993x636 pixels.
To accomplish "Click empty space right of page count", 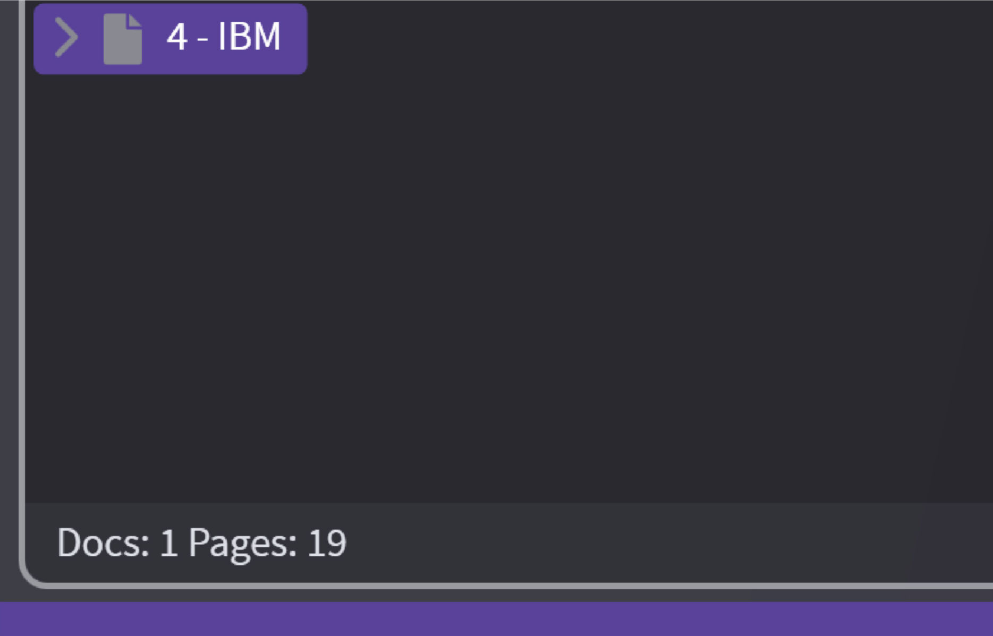I will pos(638,543).
